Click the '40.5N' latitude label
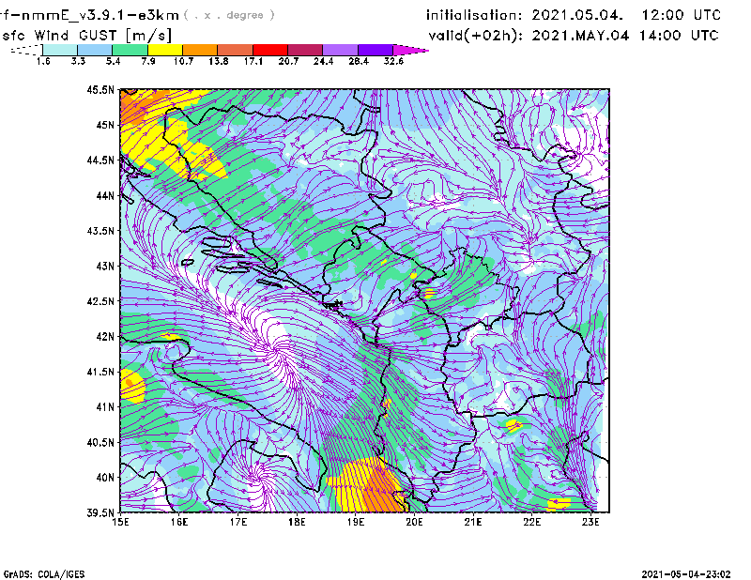 coord(100,443)
